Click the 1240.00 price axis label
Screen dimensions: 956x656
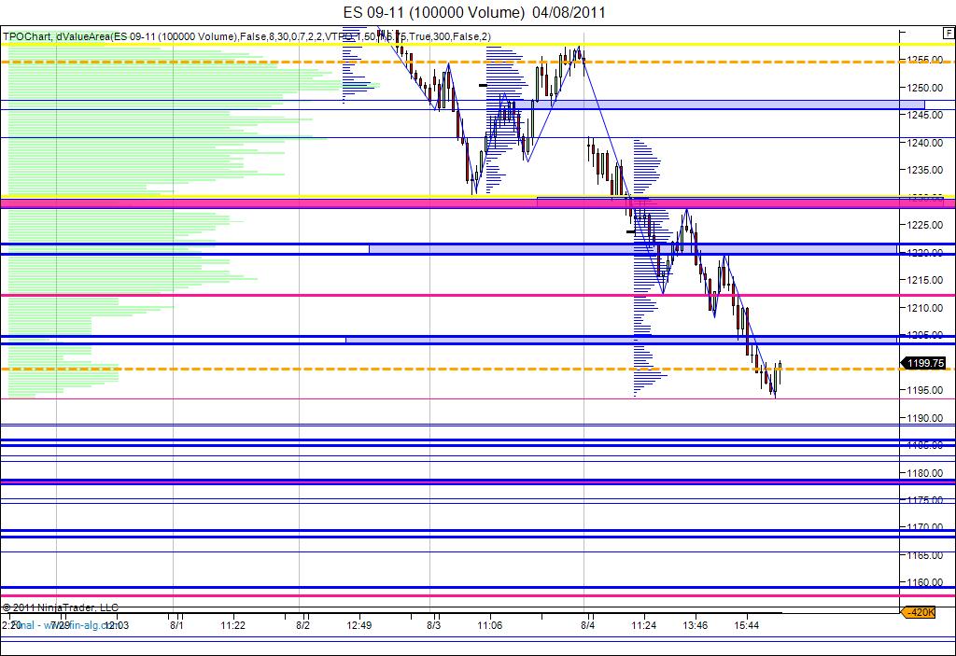(925, 143)
